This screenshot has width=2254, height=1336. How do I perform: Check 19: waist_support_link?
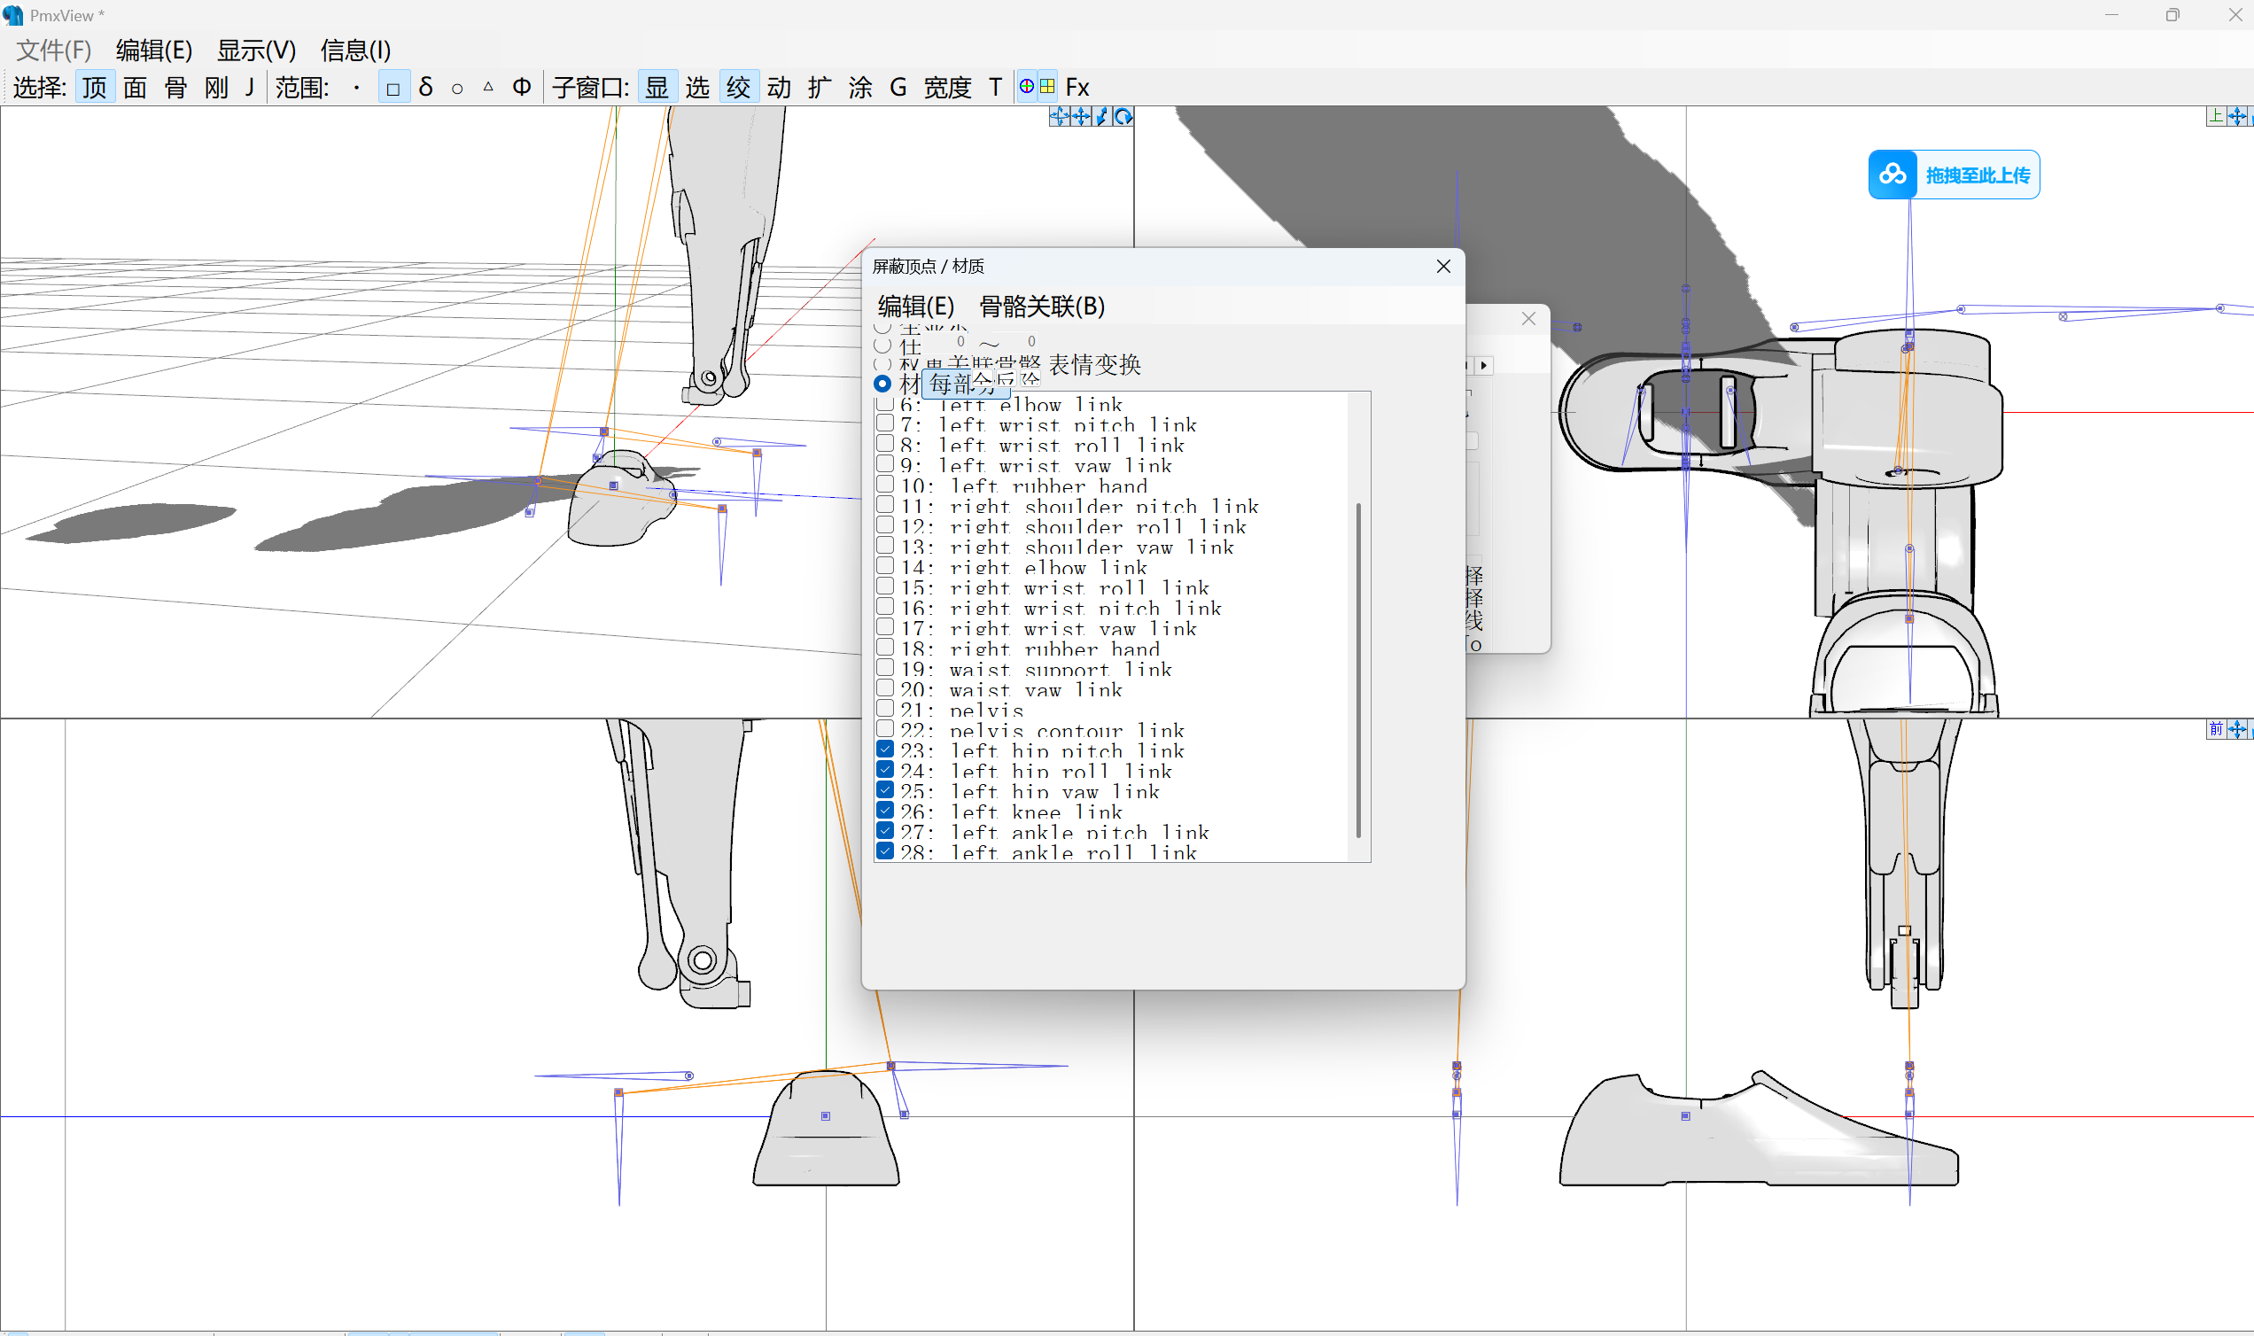(x=885, y=668)
